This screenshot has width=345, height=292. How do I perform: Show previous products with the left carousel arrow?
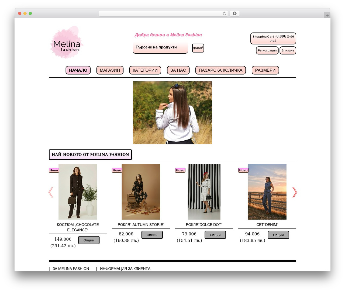coord(51,192)
